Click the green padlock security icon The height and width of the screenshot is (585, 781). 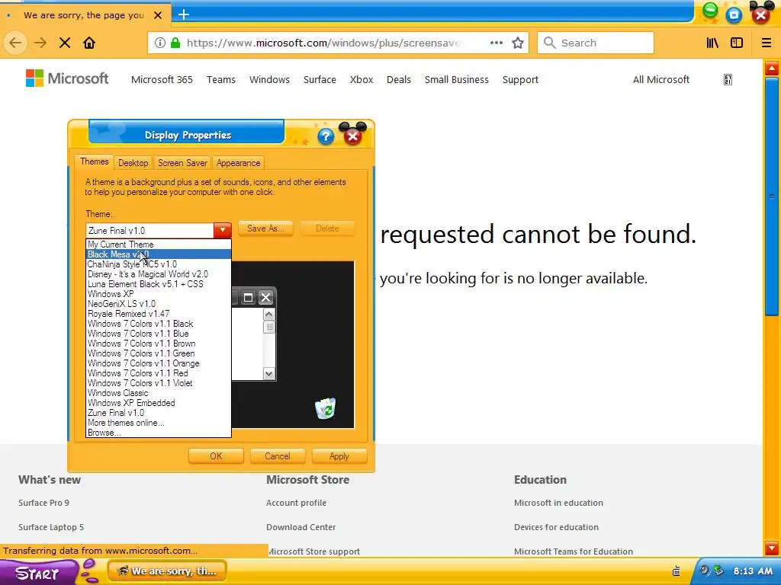coord(175,43)
